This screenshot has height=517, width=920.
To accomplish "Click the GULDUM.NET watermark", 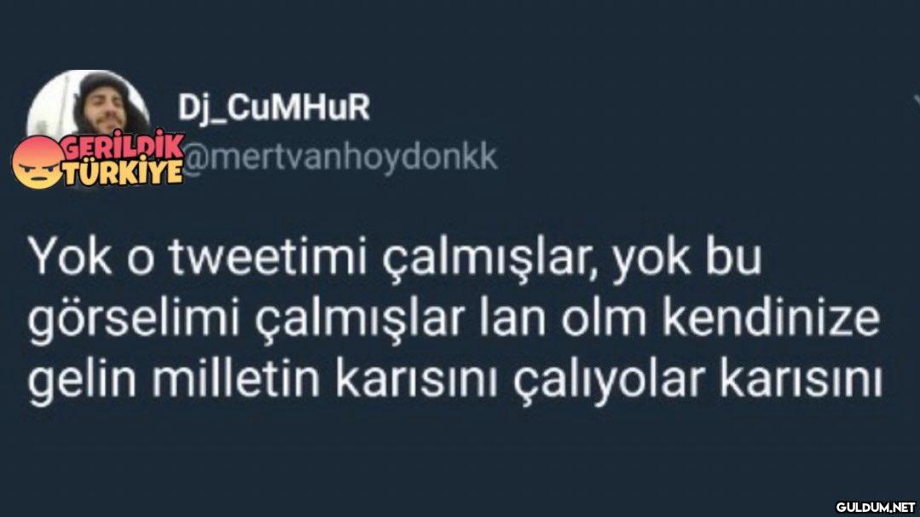I will [x=876, y=507].
